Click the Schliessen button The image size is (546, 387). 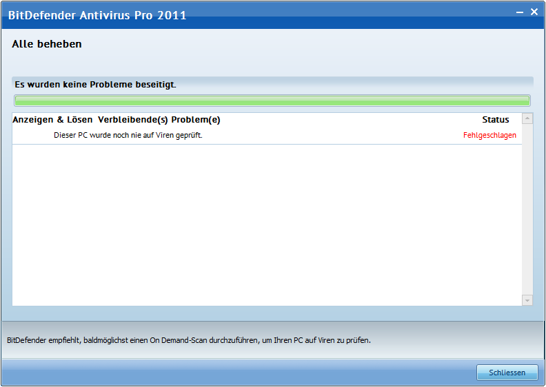point(507,373)
